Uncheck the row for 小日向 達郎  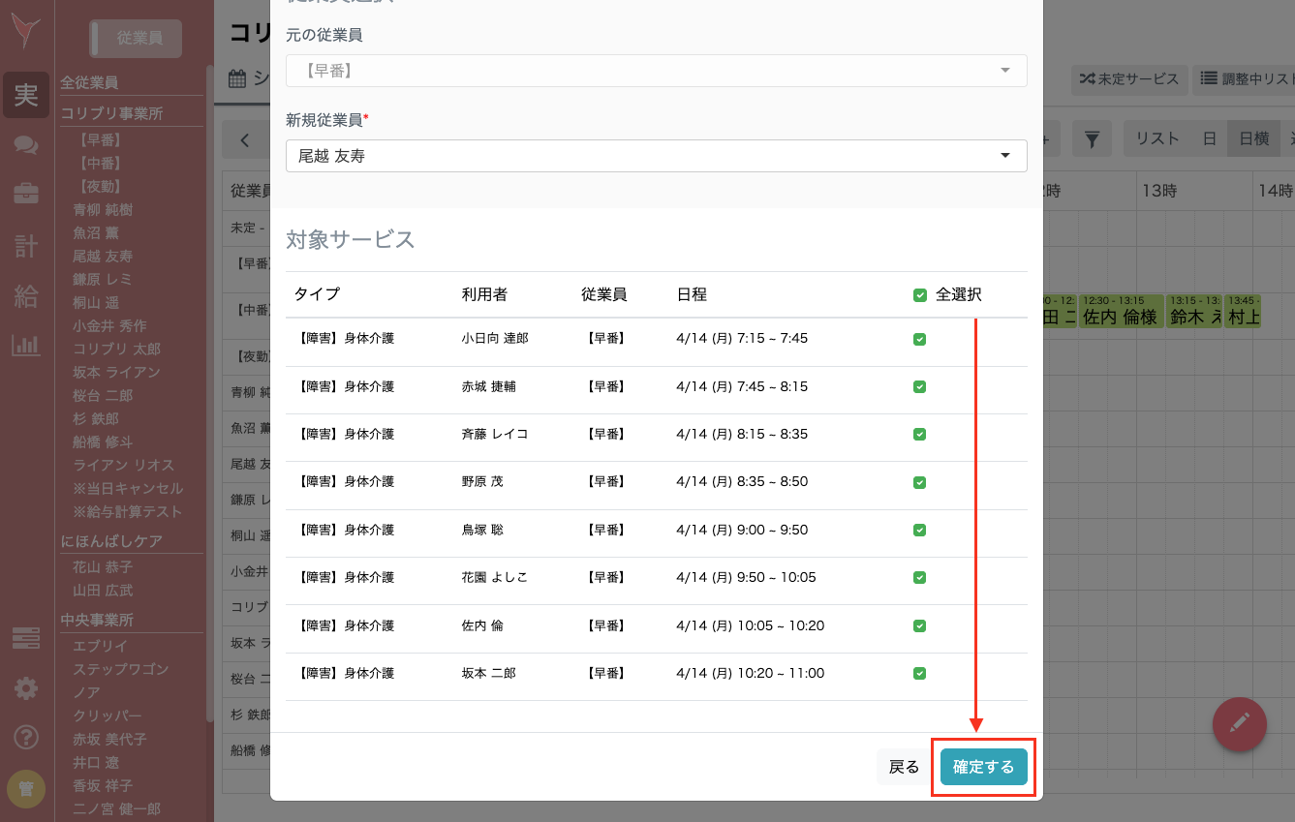(x=919, y=338)
